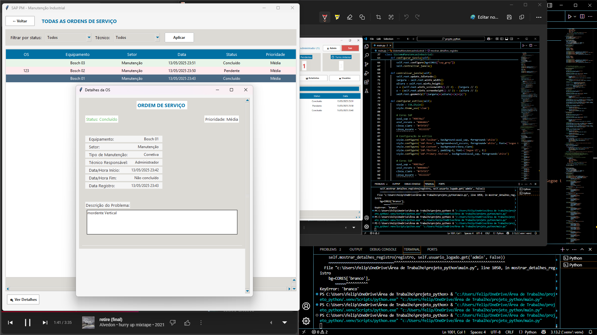Collapse the player with the down arrow
The width and height of the screenshot is (597, 335).
coord(285,323)
